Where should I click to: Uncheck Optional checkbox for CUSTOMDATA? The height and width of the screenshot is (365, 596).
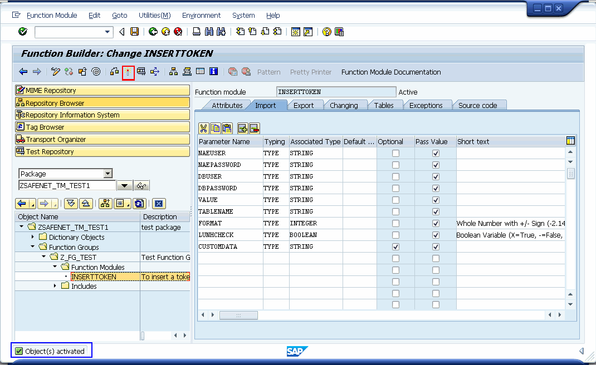pyautogui.click(x=395, y=247)
